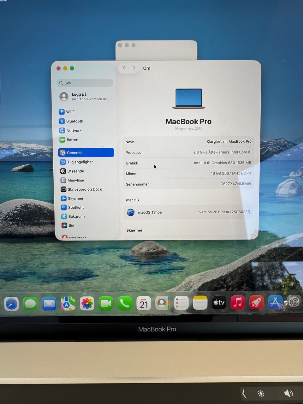Open Menylinje settings
303x404 pixels.
coord(72,180)
